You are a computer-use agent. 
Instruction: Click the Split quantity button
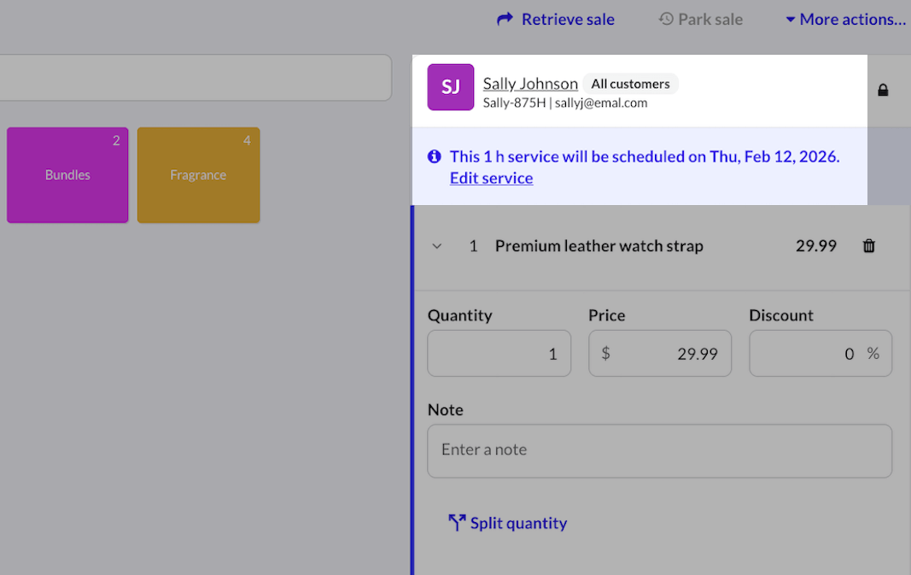(517, 523)
